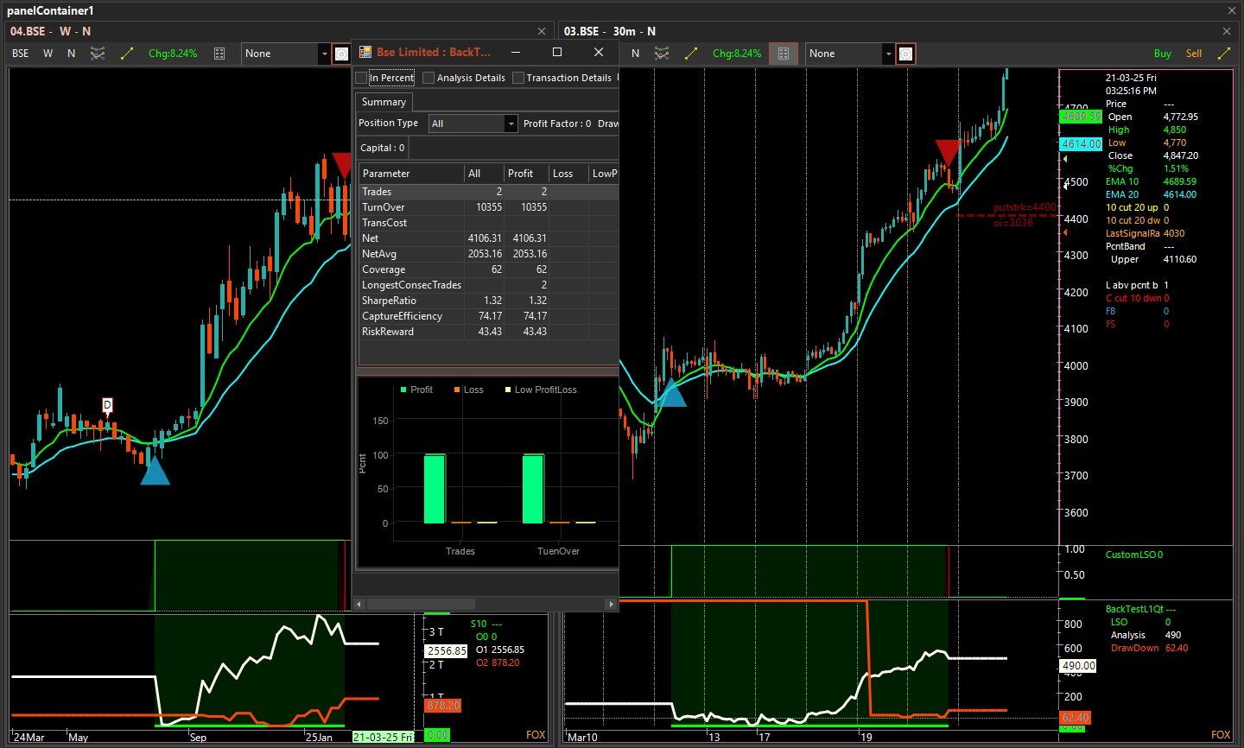Click Chg:8.24% in 04.BSE toolbar
Screen dimensions: 1244x748
point(173,54)
